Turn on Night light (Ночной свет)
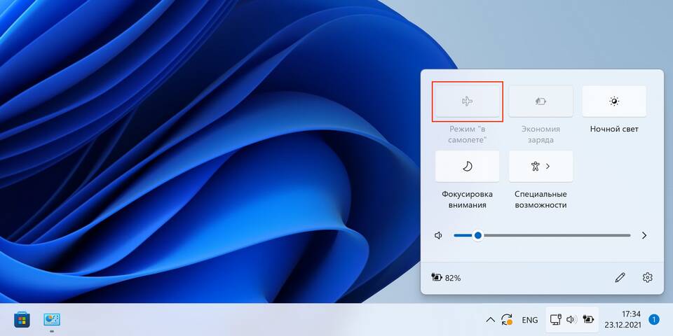This screenshot has height=336, width=673. click(x=614, y=101)
